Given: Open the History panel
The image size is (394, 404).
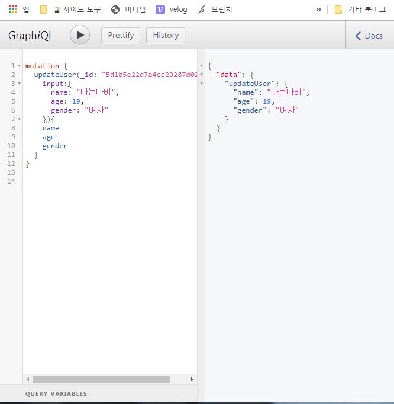Looking at the screenshot, I should (166, 36).
